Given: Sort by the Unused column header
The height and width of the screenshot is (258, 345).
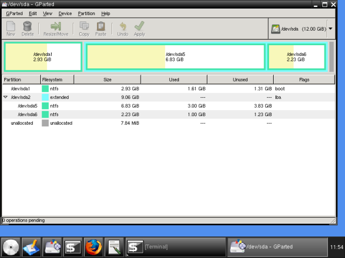Looking at the screenshot, I should click(240, 80).
